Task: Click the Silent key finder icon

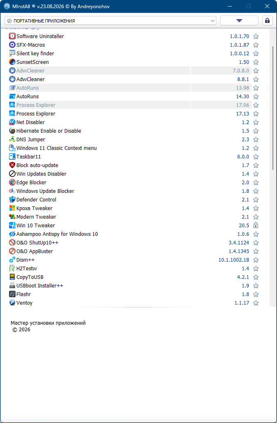Action: [x=12, y=53]
